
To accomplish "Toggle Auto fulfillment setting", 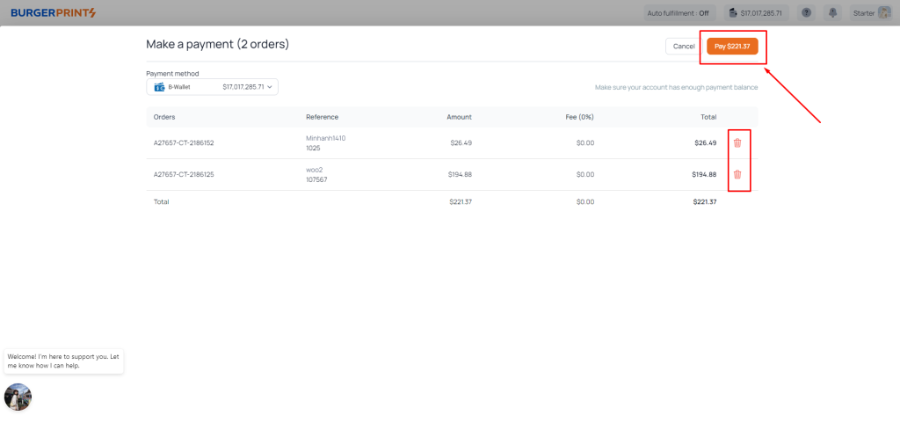I will (x=678, y=13).
